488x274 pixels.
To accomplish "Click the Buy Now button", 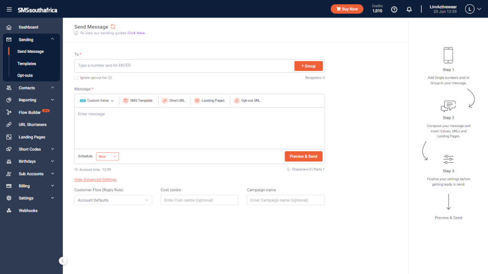I will pyautogui.click(x=347, y=9).
